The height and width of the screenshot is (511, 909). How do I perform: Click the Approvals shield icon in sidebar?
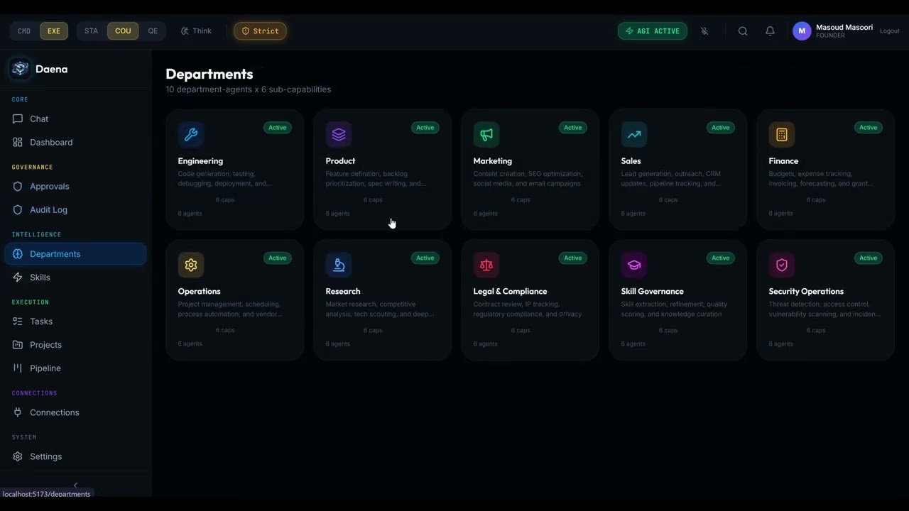(18, 187)
